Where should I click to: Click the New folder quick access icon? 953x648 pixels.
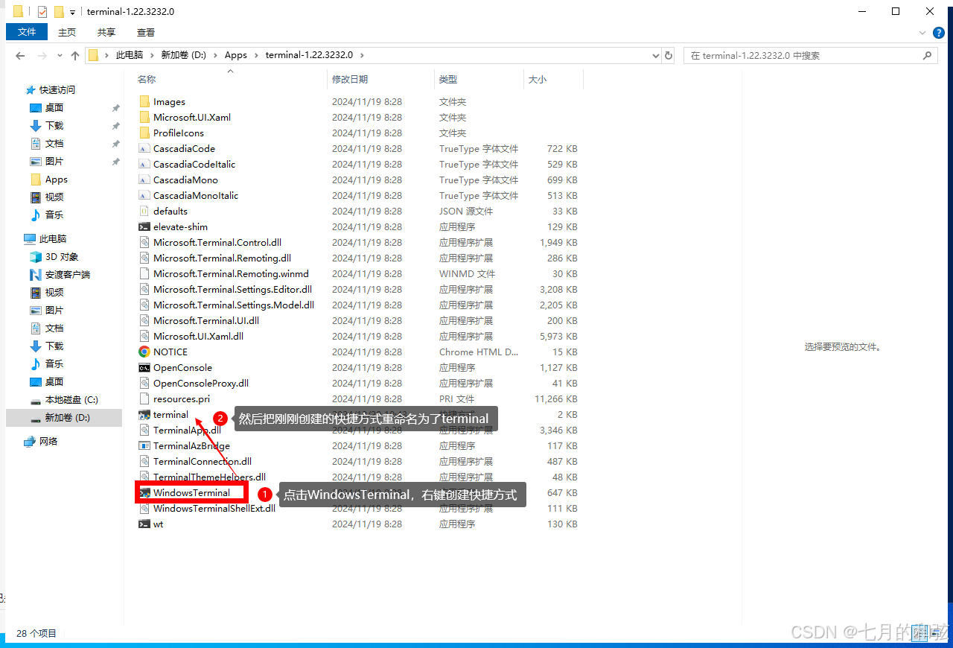[x=59, y=12]
